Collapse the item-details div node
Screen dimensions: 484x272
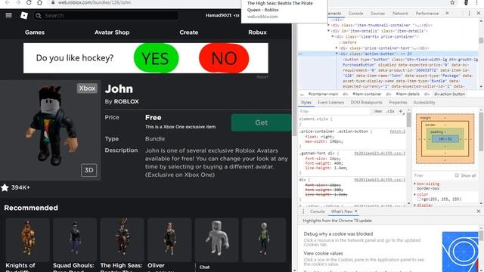(329, 31)
